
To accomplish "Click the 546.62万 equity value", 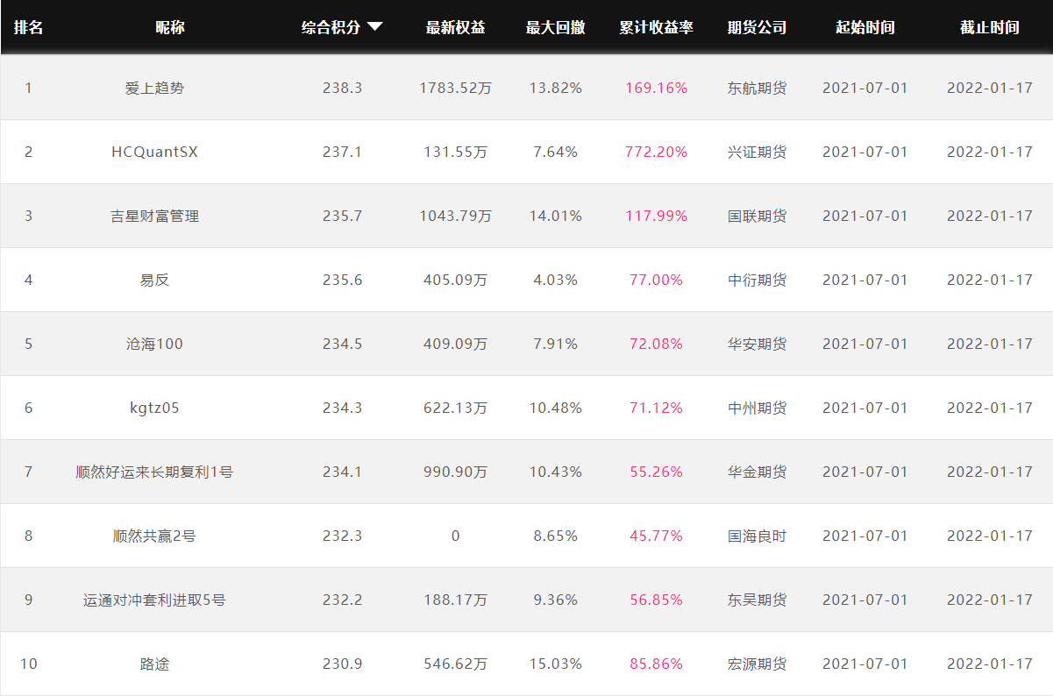I will click(455, 664).
